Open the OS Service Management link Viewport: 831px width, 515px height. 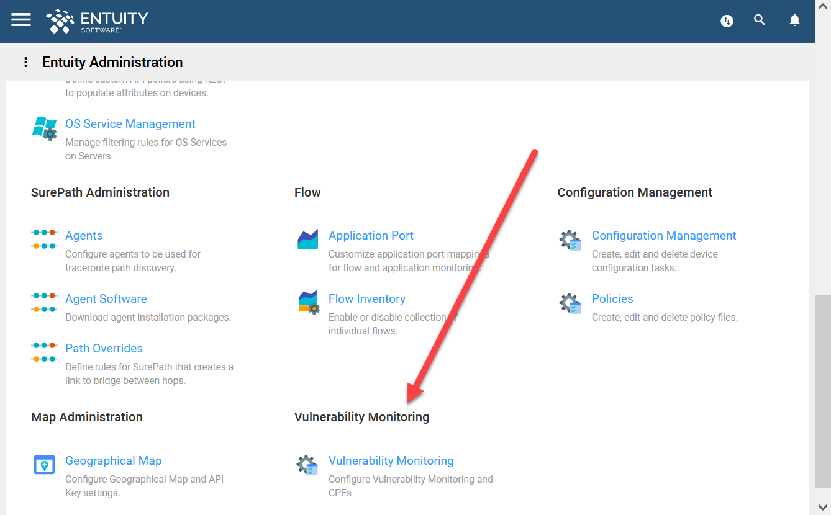pyautogui.click(x=130, y=124)
